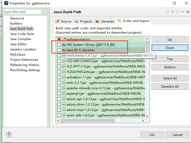This screenshot has height=143, width=191.
Task: Open the Resource properties page
Action: pyautogui.click(x=17, y=18)
